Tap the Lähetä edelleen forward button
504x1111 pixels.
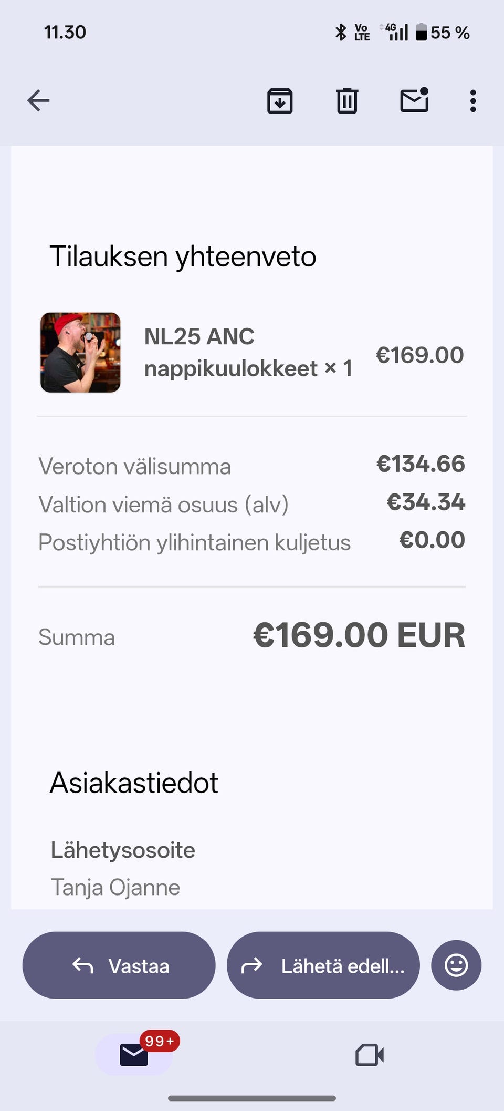[323, 965]
